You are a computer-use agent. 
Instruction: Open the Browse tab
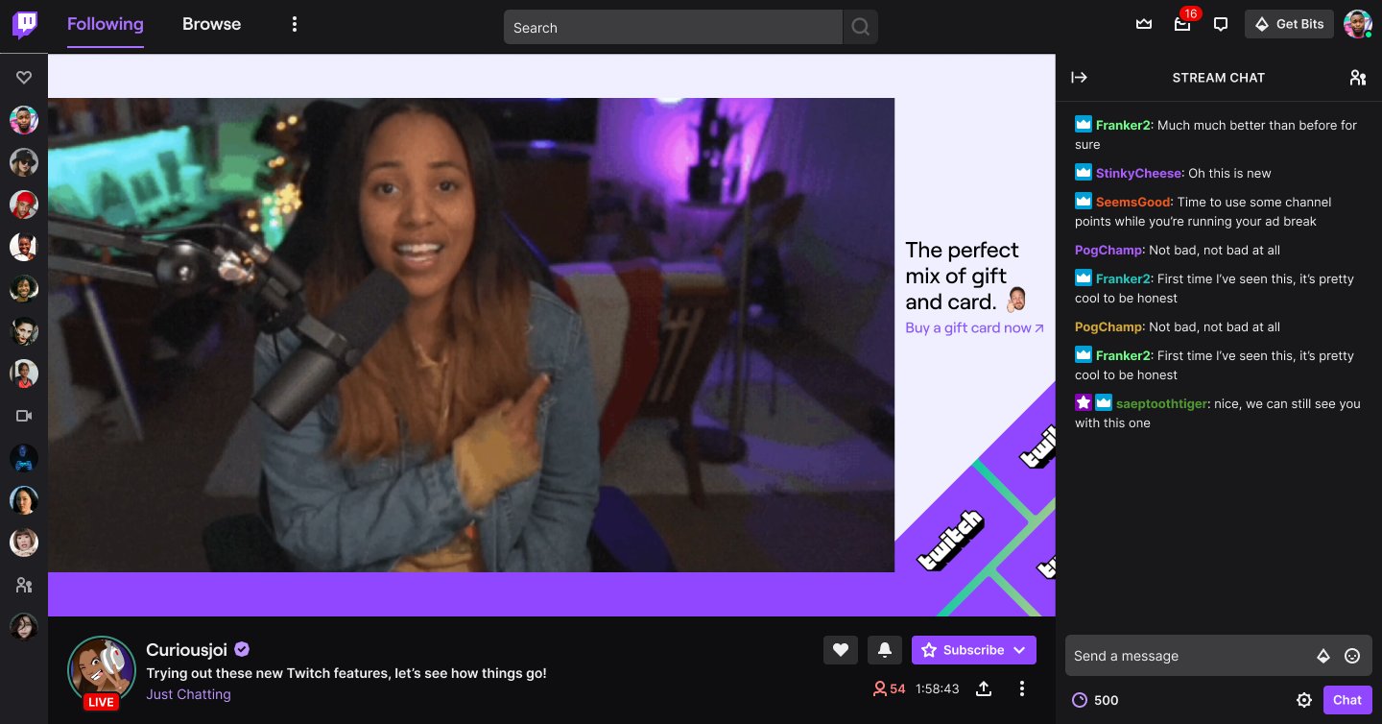pyautogui.click(x=211, y=24)
